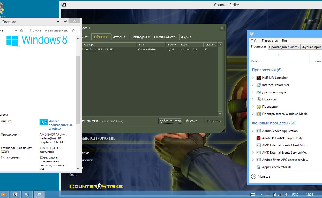The height and width of the screenshot is (198, 322).
Task: Click the touch keyboard tray icon
Action: click(x=253, y=194)
